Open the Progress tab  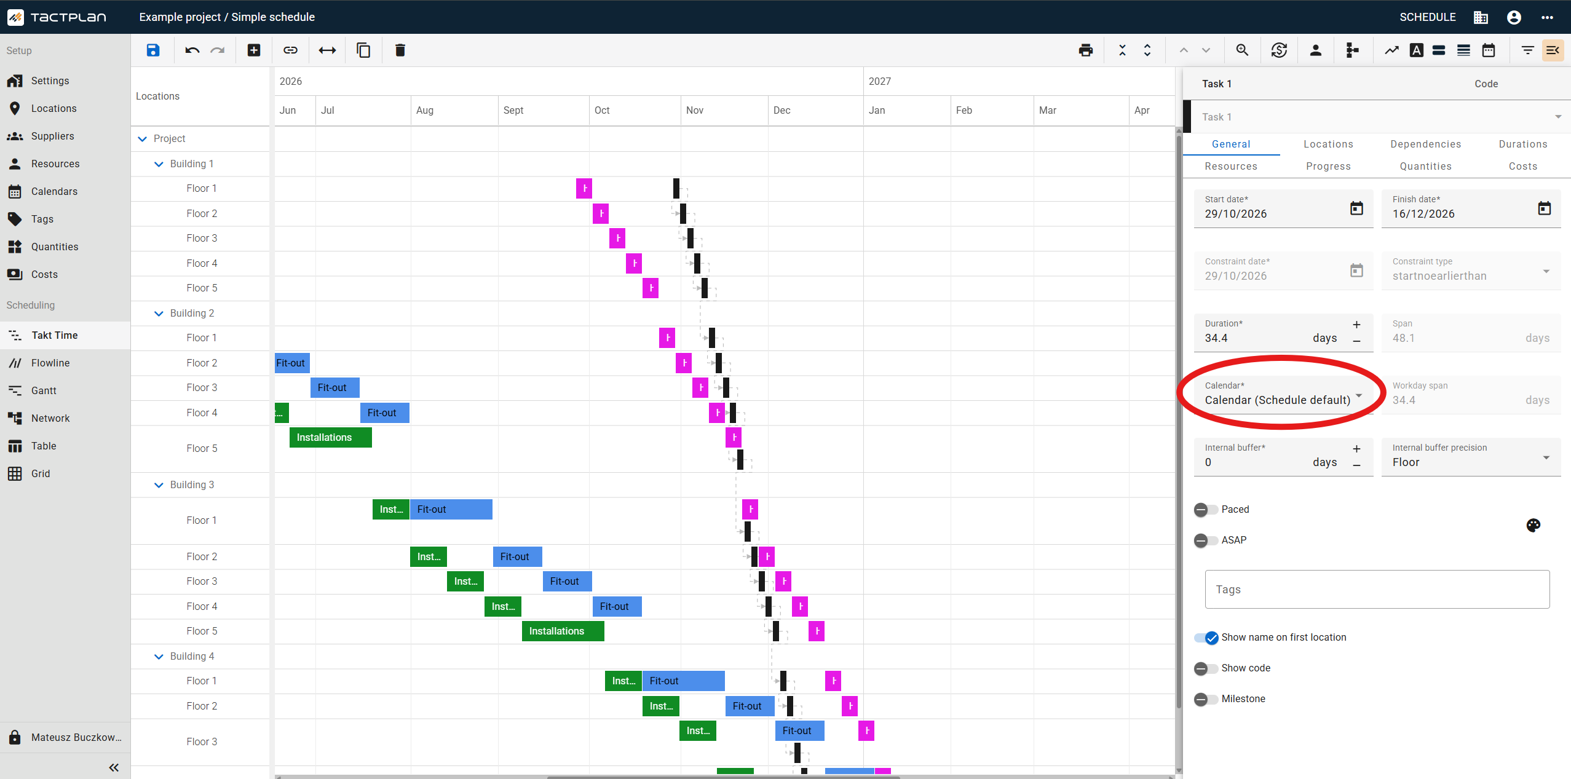(x=1328, y=166)
